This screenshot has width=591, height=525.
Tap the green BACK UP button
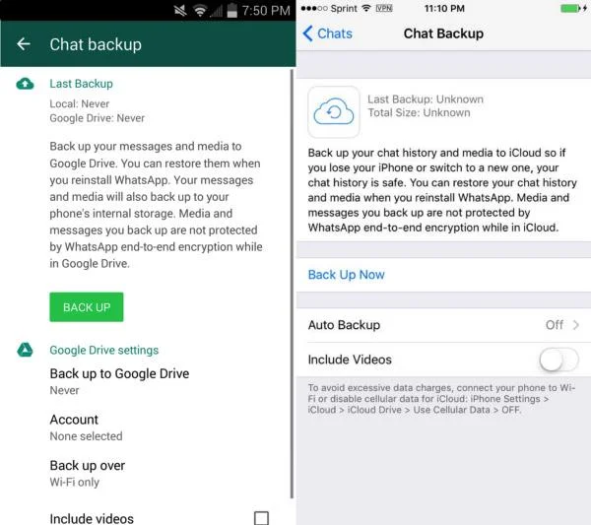(87, 307)
